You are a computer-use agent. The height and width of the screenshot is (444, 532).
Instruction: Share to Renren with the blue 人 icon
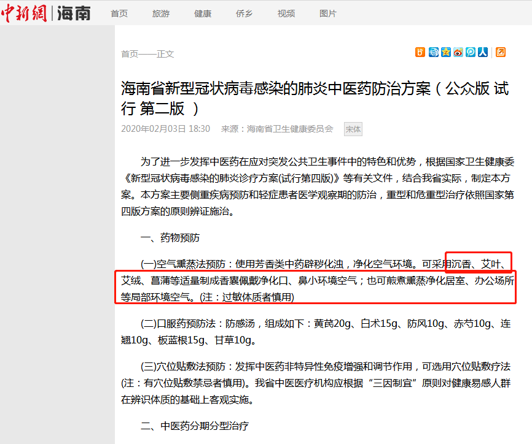coord(483,52)
